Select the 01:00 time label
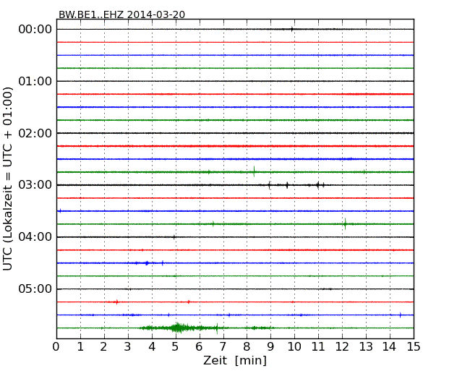The width and height of the screenshot is (470, 376). pyautogui.click(x=35, y=81)
